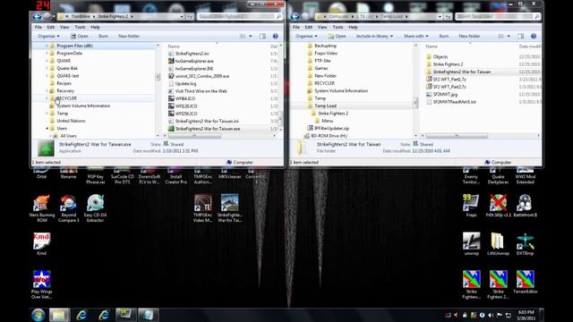Screen dimensions: 573x322
Task: Click Burn in right window toolbar
Action: point(444,36)
